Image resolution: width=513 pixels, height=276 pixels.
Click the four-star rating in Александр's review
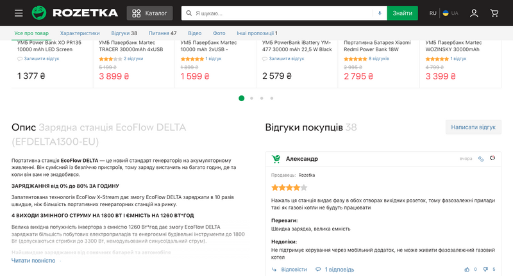click(289, 188)
